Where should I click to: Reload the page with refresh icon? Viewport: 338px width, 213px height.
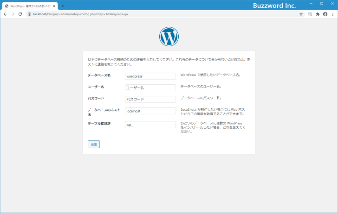20,14
